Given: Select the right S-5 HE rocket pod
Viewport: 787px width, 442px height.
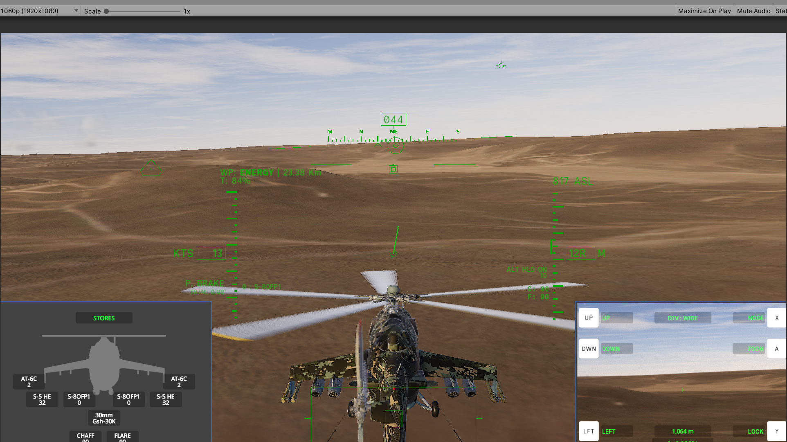Looking at the screenshot, I should [165, 399].
